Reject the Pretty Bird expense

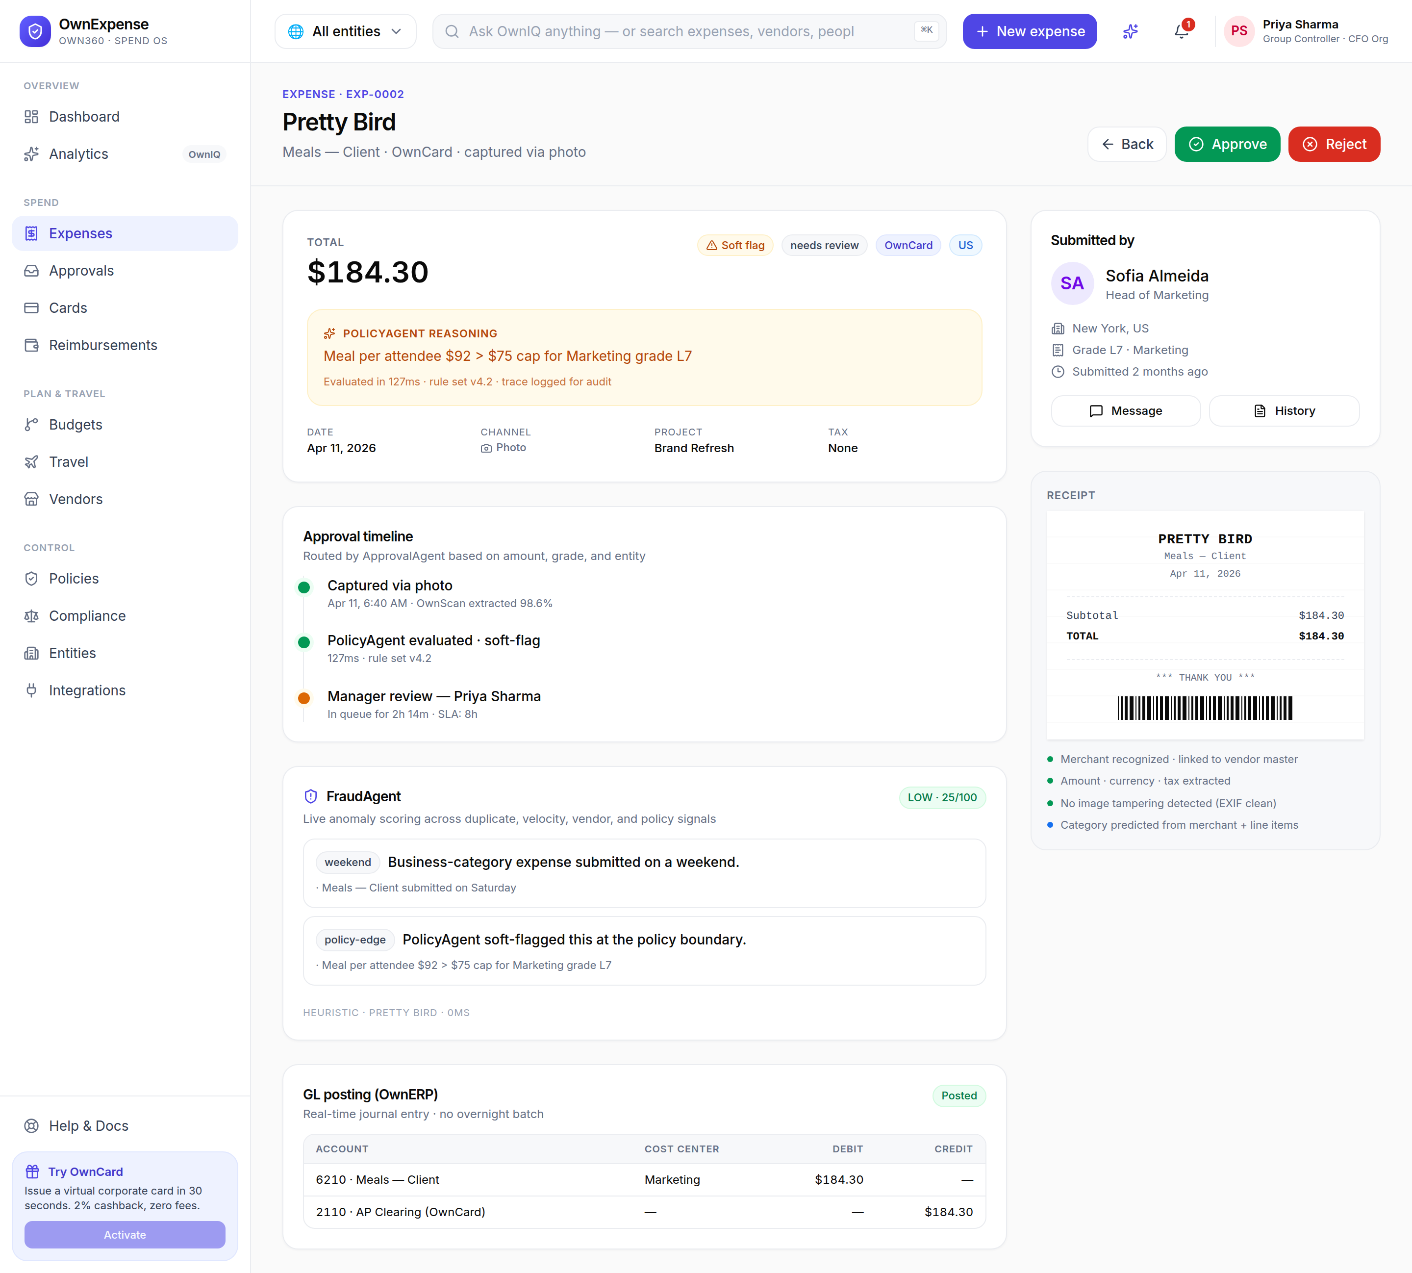coord(1334,144)
